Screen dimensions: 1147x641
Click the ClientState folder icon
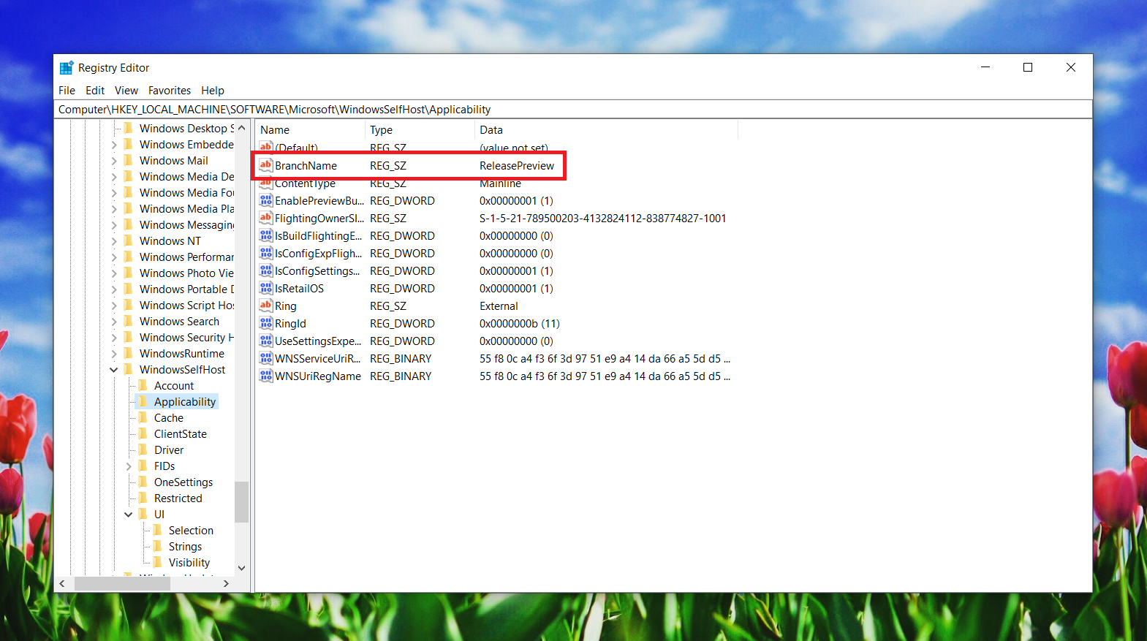tap(143, 433)
